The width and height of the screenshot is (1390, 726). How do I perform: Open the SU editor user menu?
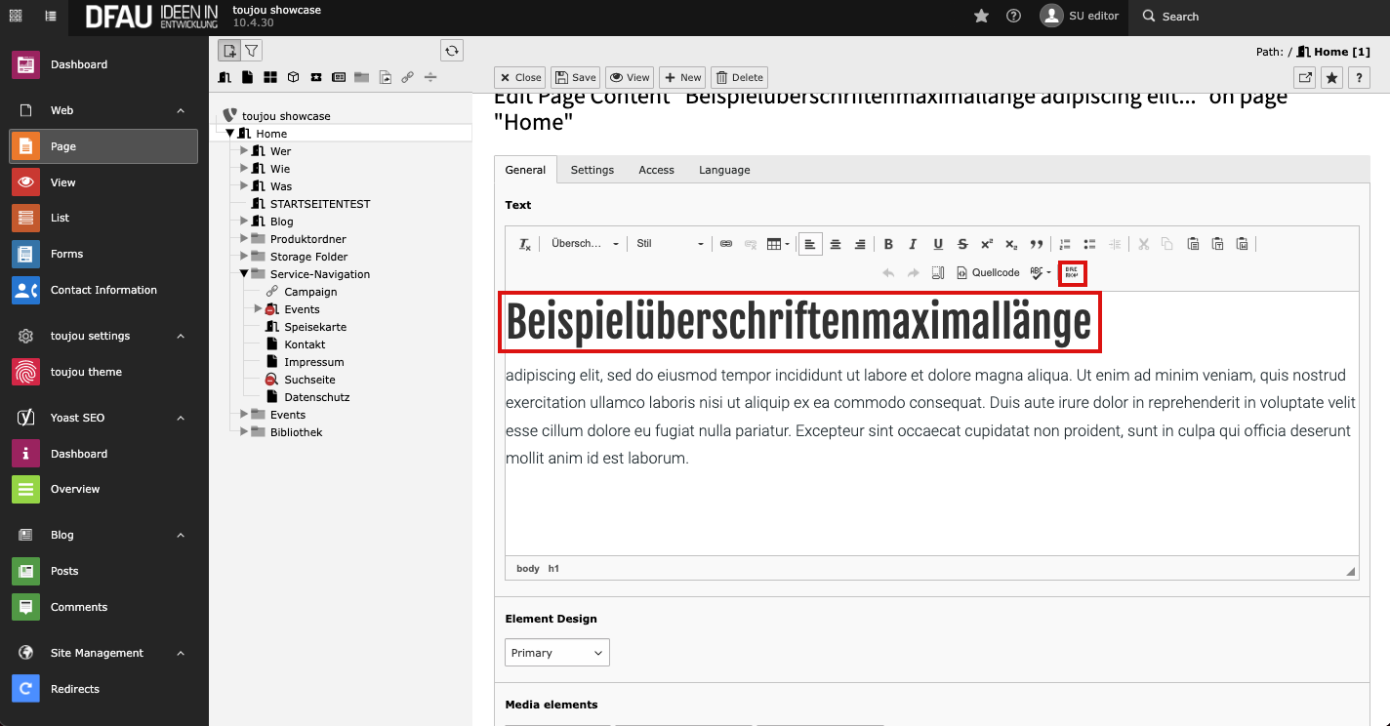point(1080,17)
